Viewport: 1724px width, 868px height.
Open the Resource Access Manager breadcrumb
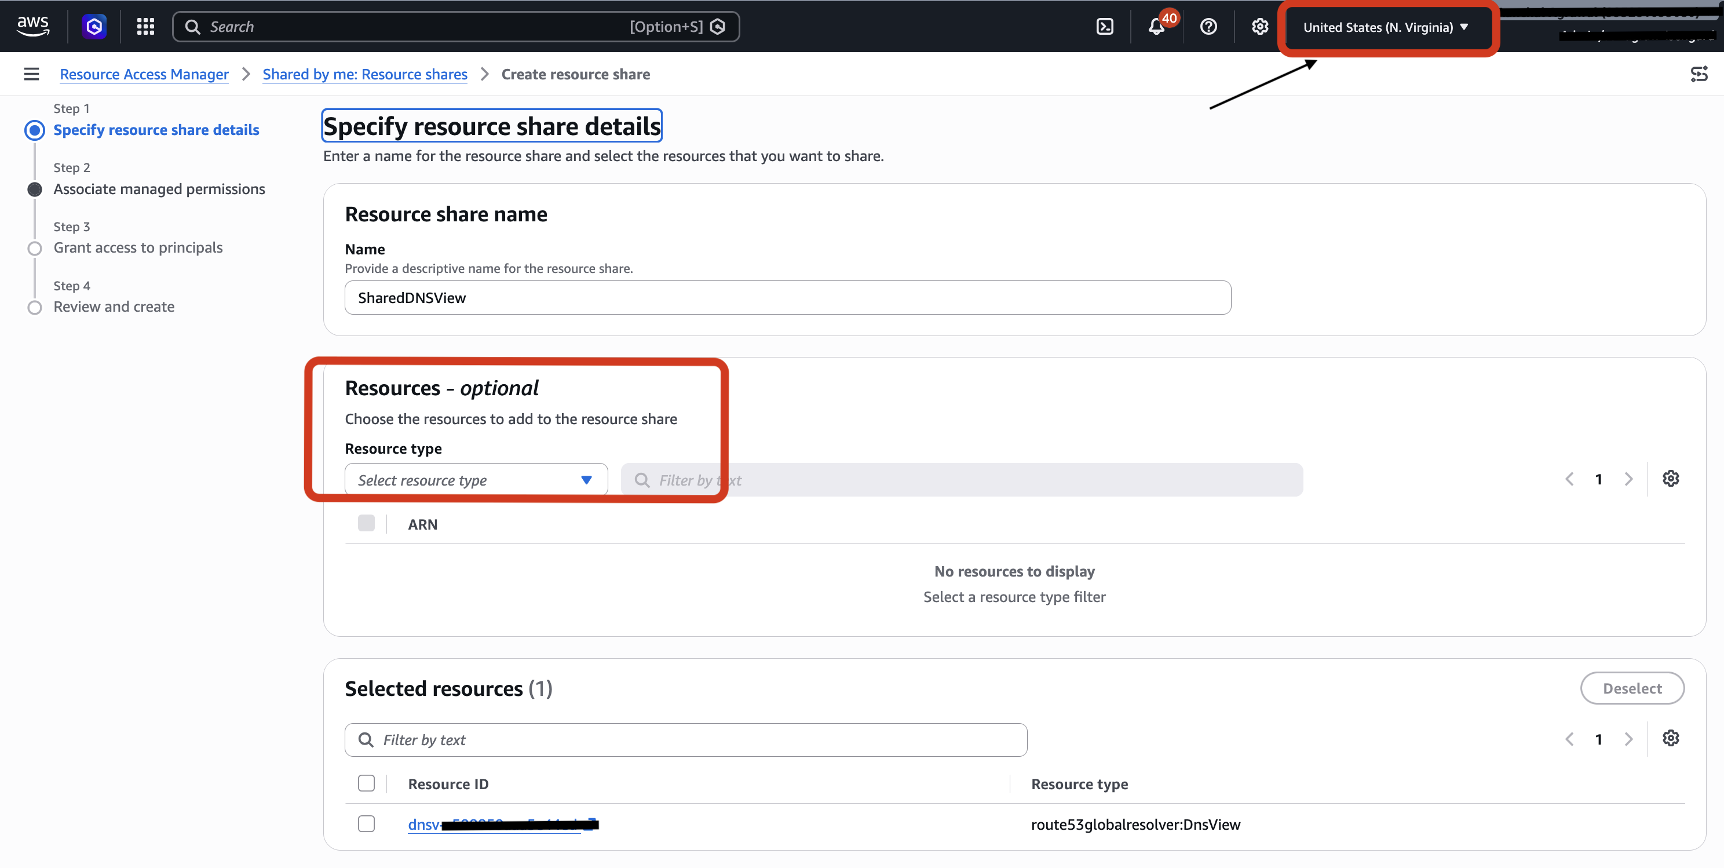tap(144, 74)
